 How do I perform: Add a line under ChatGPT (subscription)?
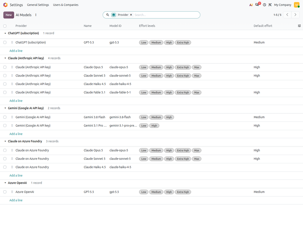point(16,51)
